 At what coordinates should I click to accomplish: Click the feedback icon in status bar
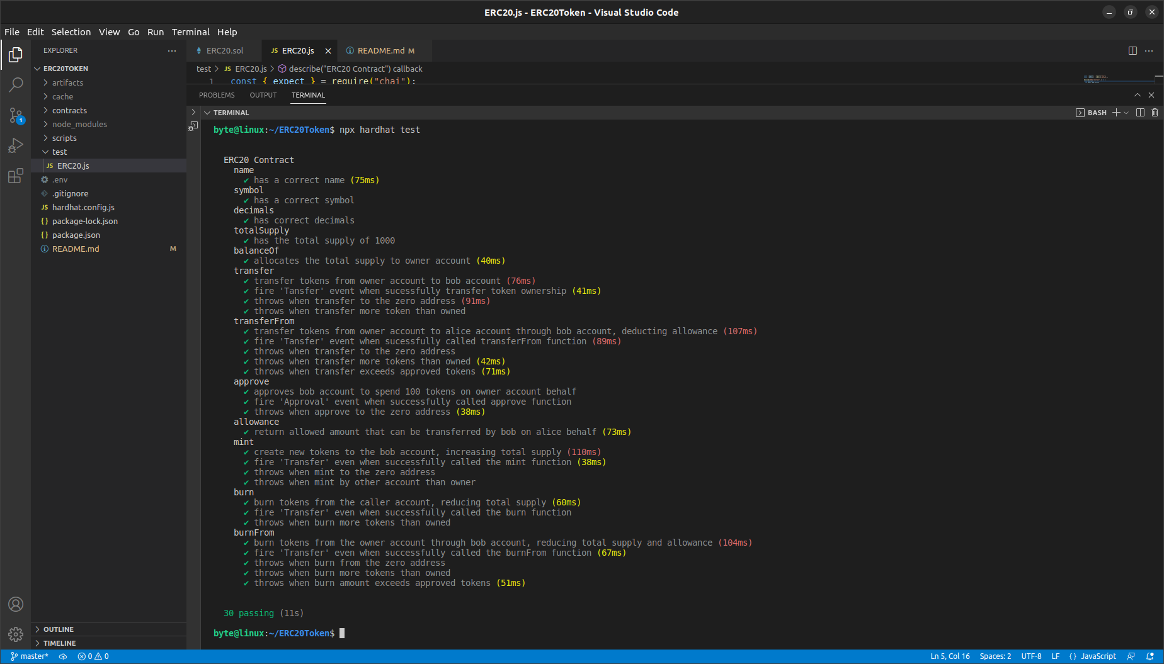(x=1131, y=656)
